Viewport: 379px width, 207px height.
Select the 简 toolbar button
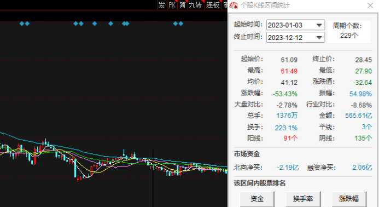click(x=182, y=5)
